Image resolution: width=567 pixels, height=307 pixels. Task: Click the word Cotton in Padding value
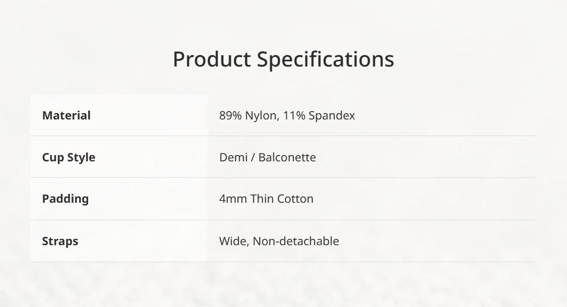(x=296, y=199)
